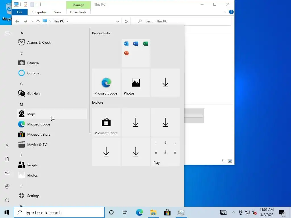Open Quick Access Toolbar customize dropdown
The image size is (291, 218).
(37, 5)
